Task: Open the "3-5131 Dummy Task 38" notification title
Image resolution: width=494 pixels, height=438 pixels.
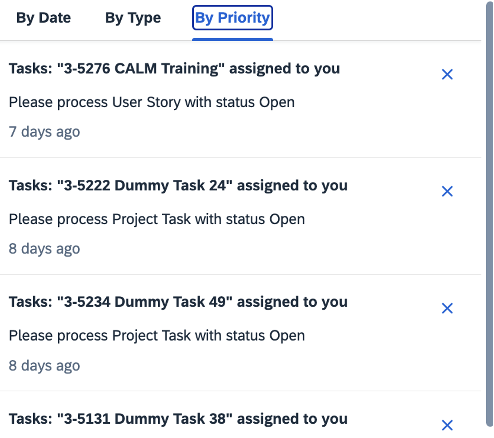Action: click(178, 419)
